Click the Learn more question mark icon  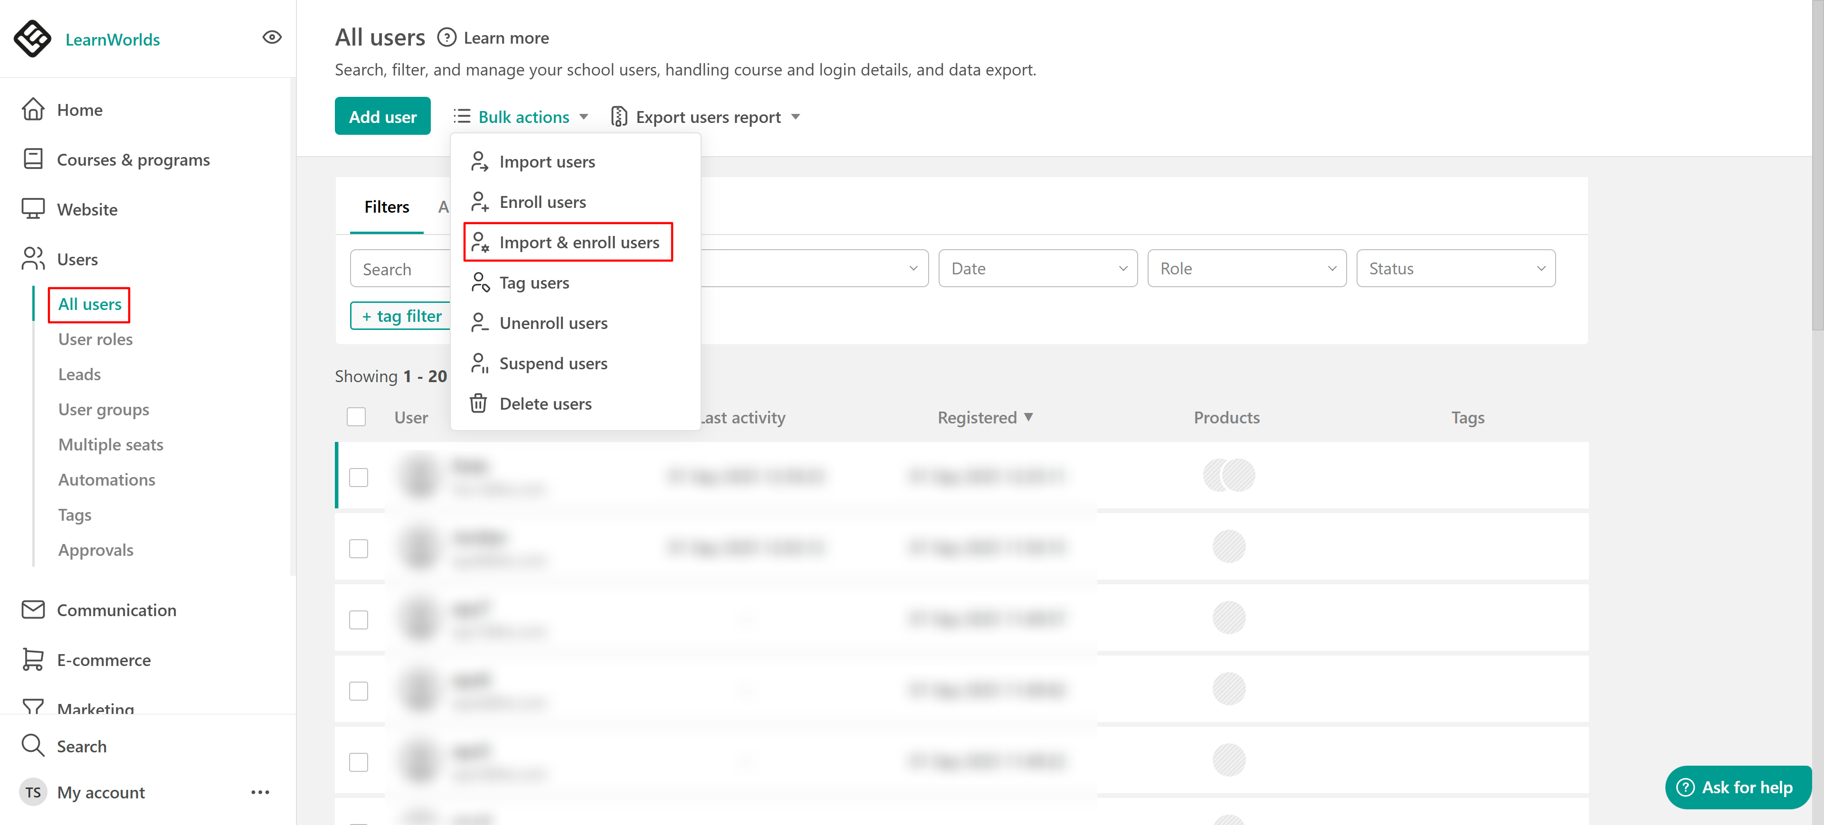tap(446, 37)
